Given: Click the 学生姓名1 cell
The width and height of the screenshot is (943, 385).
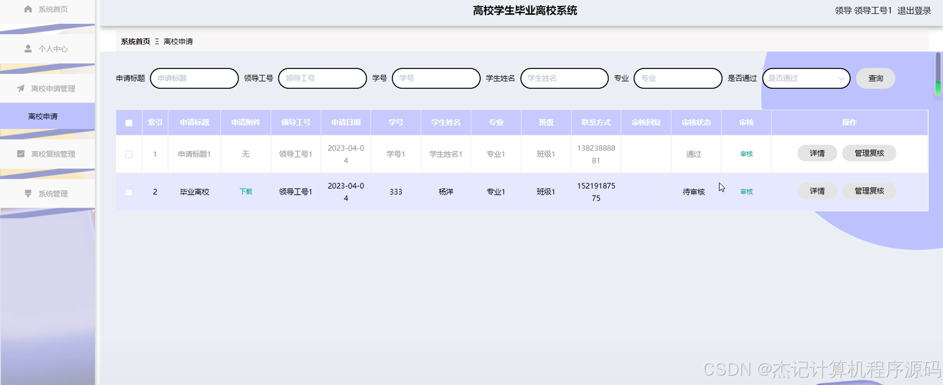Looking at the screenshot, I should click(x=446, y=154).
